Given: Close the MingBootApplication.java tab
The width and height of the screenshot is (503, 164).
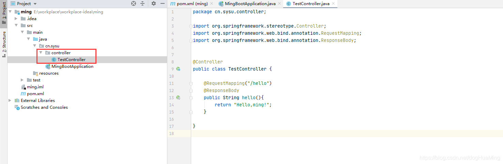Looking at the screenshot, I should click(x=279, y=4).
